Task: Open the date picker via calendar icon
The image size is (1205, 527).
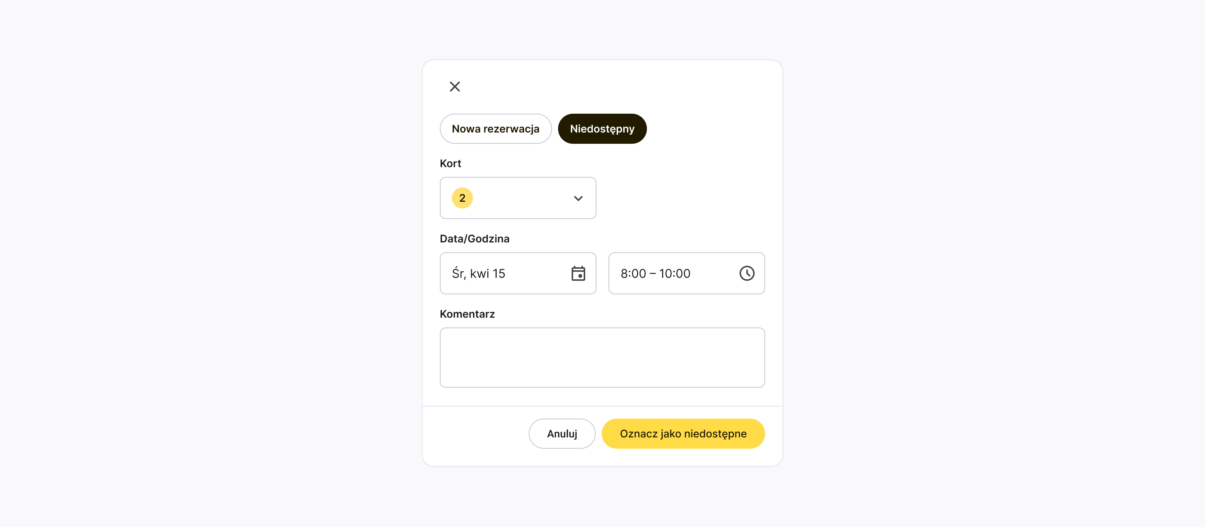Action: click(x=578, y=273)
